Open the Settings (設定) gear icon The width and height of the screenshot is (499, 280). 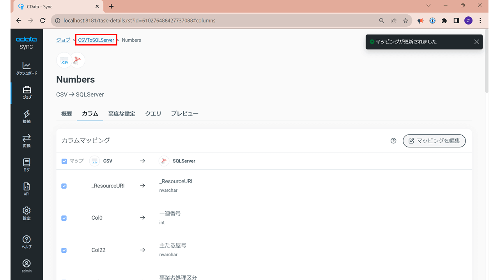point(27,213)
